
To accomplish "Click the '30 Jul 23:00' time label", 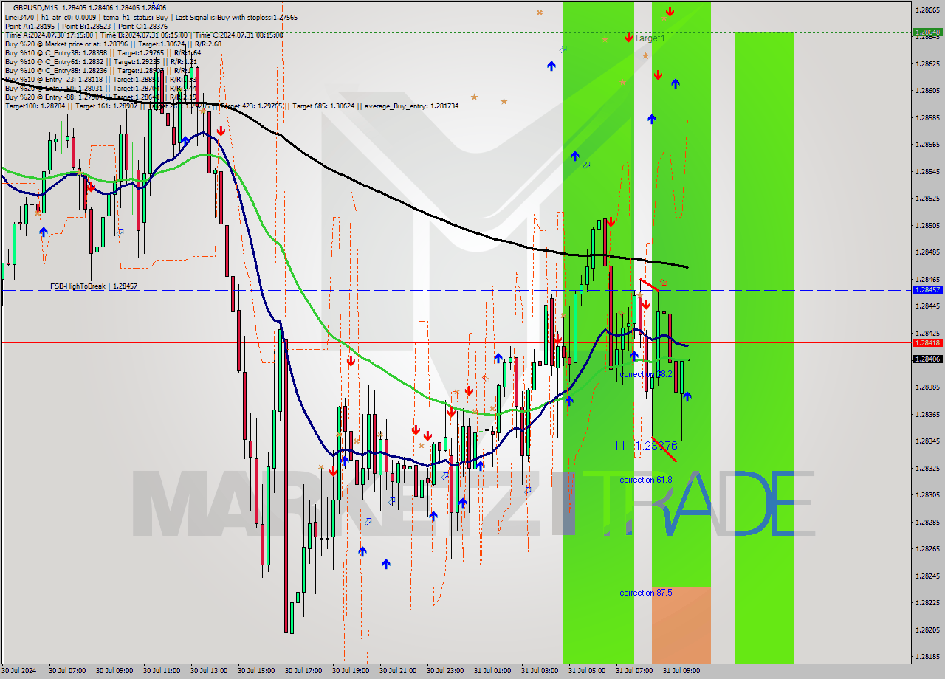I will click(x=445, y=671).
